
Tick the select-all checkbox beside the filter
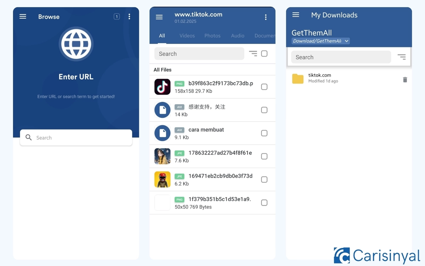click(x=264, y=54)
